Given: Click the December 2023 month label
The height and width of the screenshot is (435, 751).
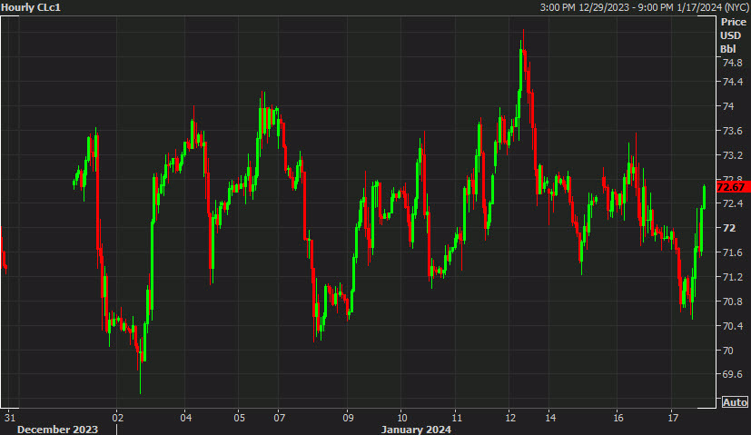Looking at the screenshot, I should coord(57,430).
